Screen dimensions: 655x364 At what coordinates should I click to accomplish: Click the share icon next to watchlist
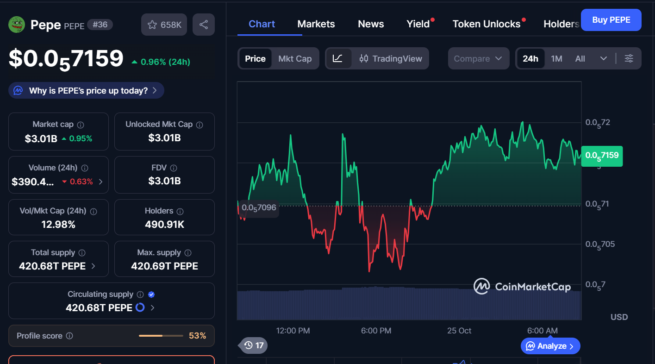tap(204, 25)
